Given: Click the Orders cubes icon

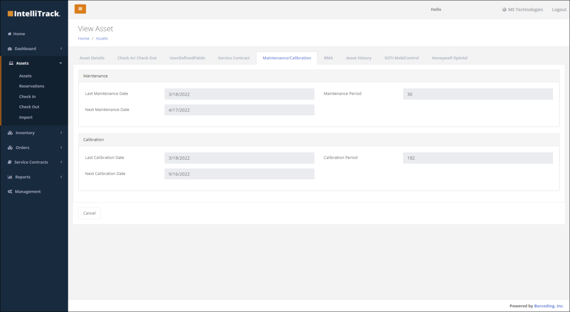Looking at the screenshot, I should 10,148.
